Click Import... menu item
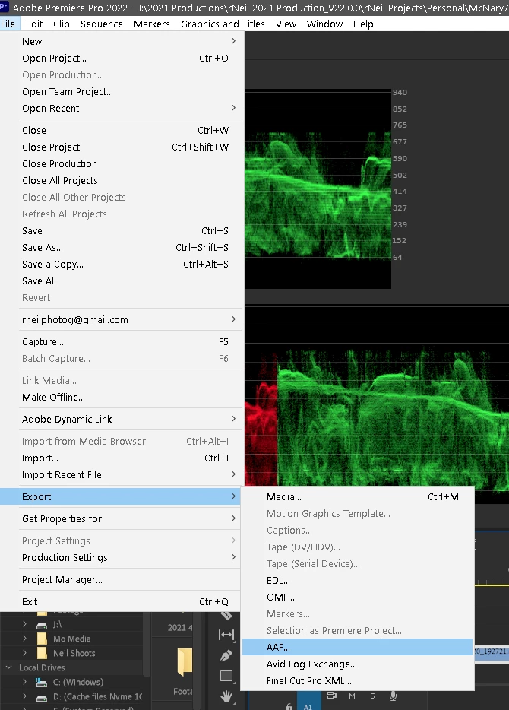Image resolution: width=509 pixels, height=710 pixels. (122, 458)
